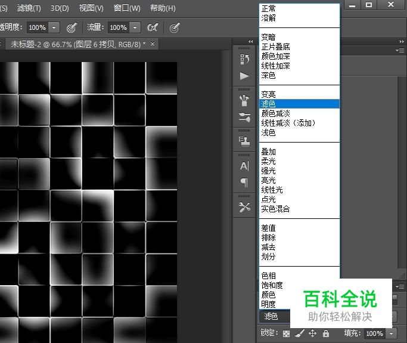
Task: Choose 颜色加深 blend mode
Action: pos(299,56)
